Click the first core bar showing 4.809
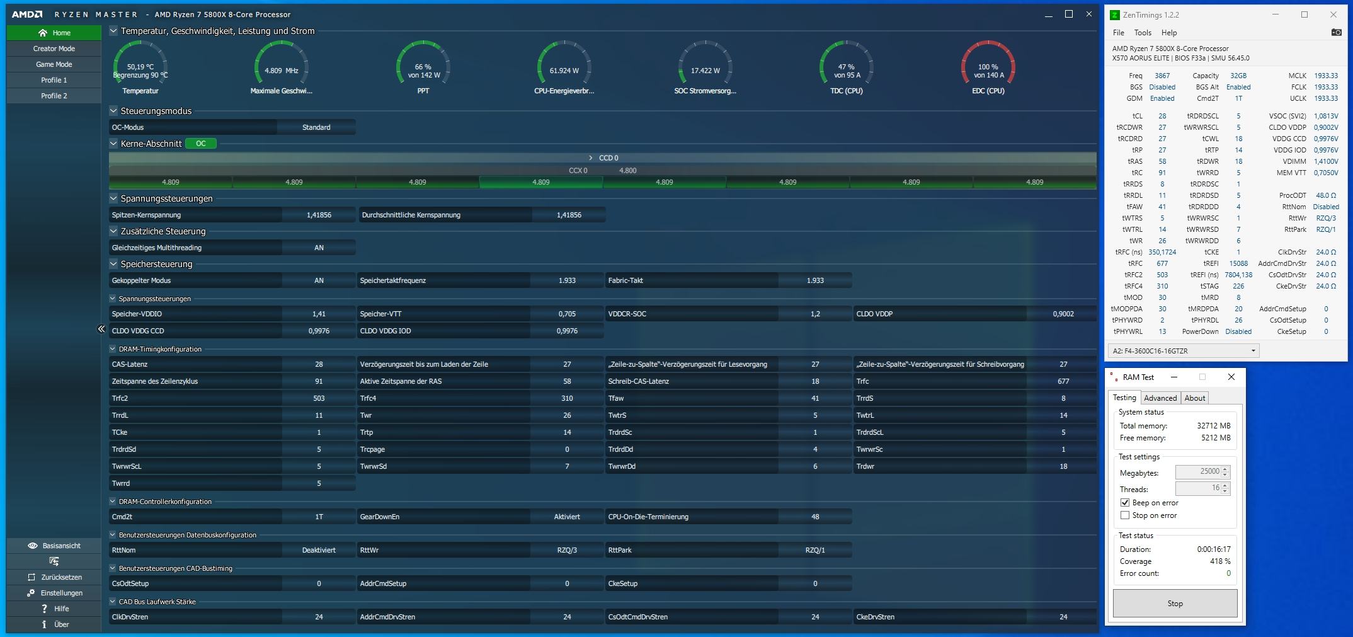1353x637 pixels. click(171, 182)
